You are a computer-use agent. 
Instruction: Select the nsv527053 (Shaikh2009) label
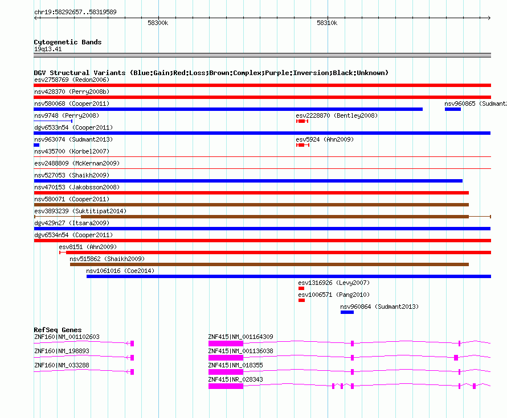72,175
